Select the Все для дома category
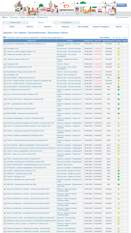The image size is (131, 233). click(83, 27)
